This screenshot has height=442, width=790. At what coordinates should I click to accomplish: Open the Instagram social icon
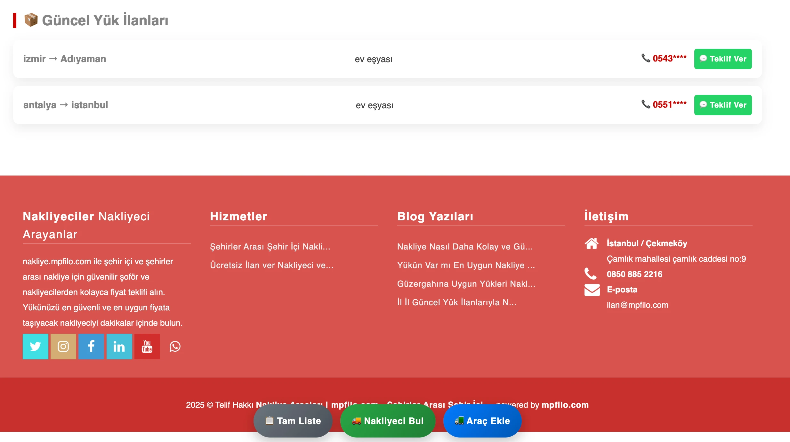pyautogui.click(x=63, y=347)
